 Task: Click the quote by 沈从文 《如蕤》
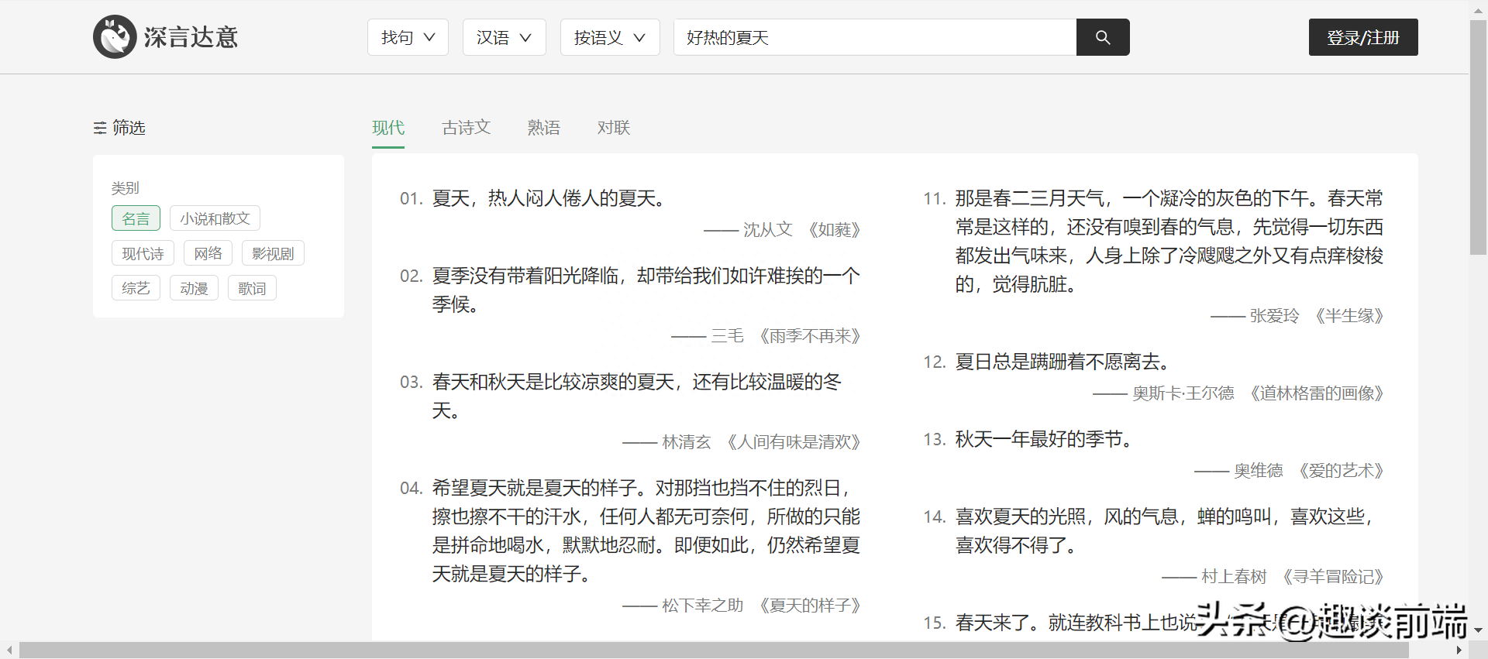point(549,199)
